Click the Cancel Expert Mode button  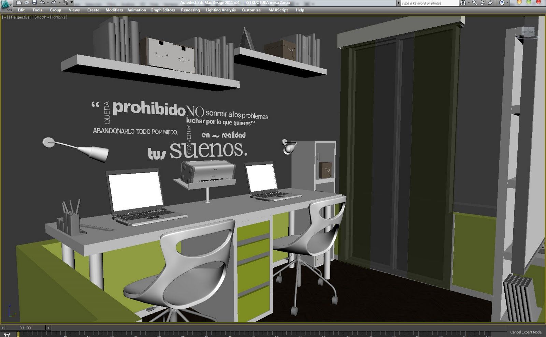[x=526, y=332]
